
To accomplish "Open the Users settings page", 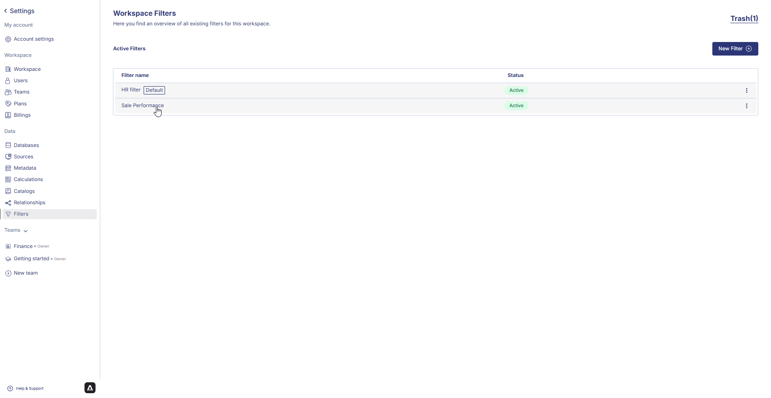I will click(x=21, y=80).
